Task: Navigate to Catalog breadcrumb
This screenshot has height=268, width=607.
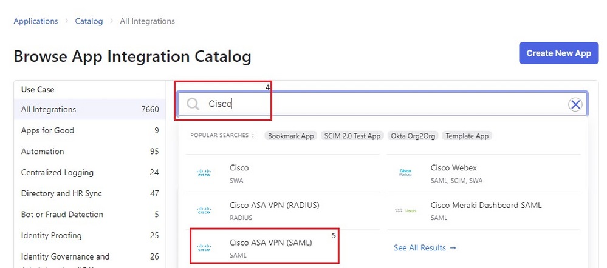Action: (x=89, y=21)
